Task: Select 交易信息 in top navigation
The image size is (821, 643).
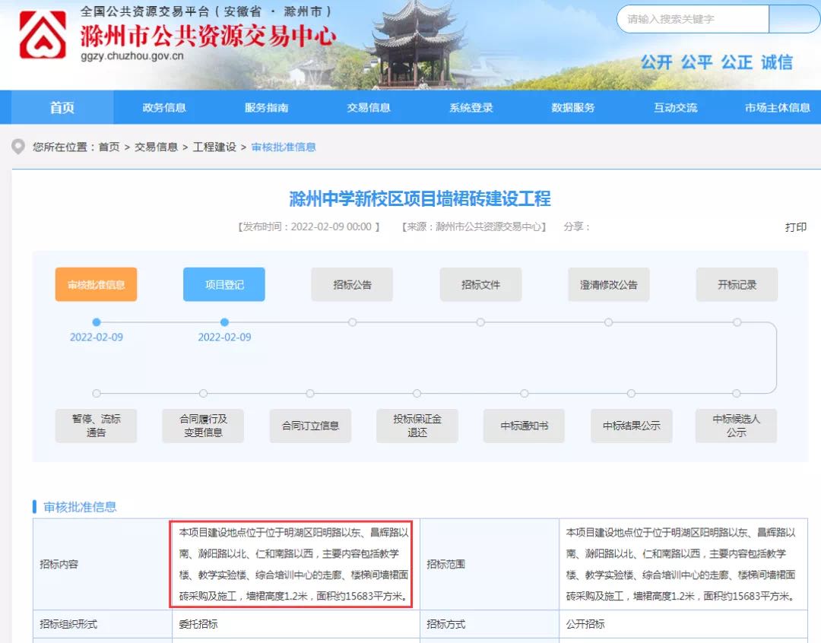Action: 369,108
